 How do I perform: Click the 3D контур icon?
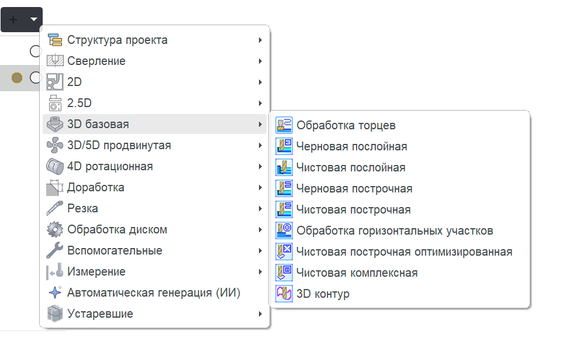pyautogui.click(x=284, y=294)
